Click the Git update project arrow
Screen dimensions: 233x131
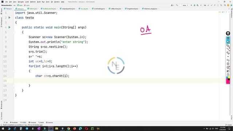(x=208, y=5)
